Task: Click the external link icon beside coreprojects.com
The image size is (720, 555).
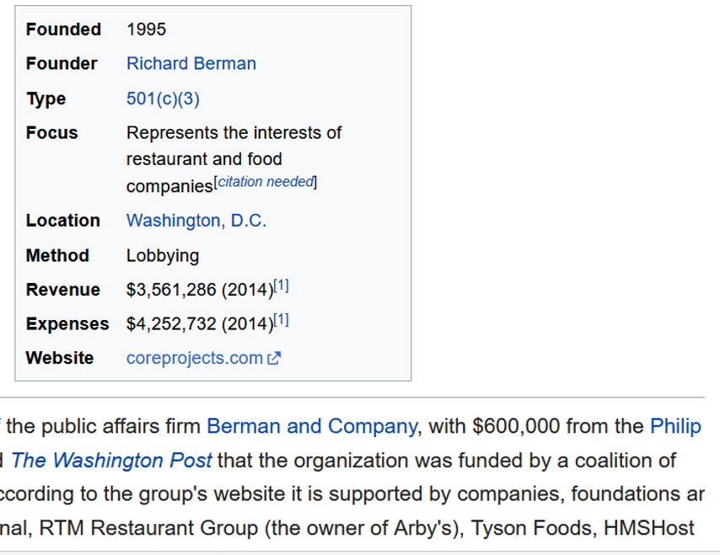Action: [x=274, y=359]
